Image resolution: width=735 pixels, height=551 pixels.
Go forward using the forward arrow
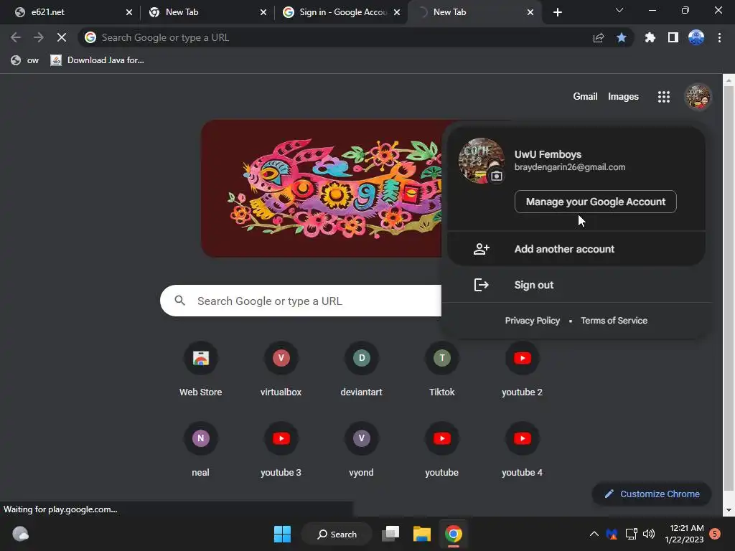[39, 37]
